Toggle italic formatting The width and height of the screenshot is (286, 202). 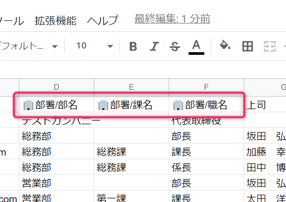click(154, 46)
